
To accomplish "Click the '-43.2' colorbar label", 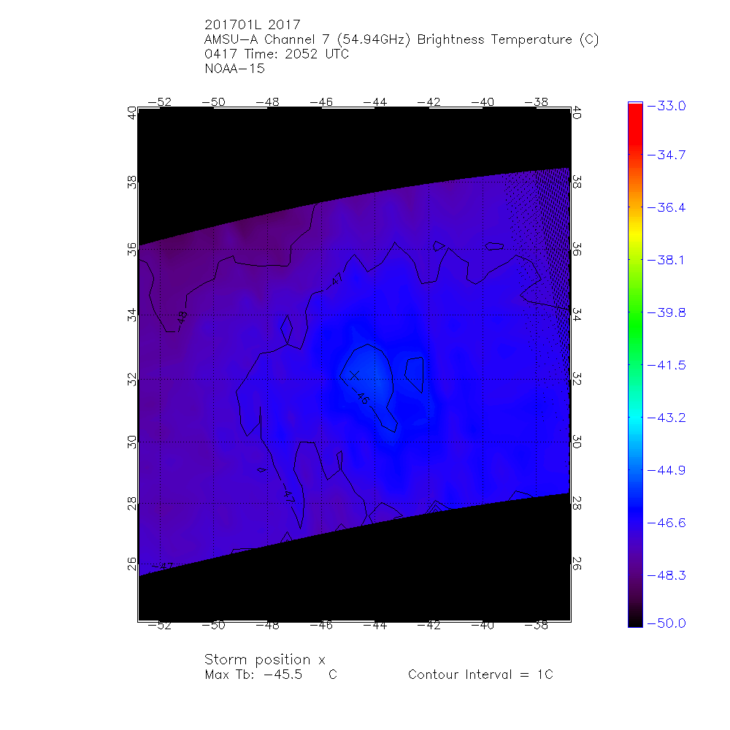I will [x=666, y=418].
